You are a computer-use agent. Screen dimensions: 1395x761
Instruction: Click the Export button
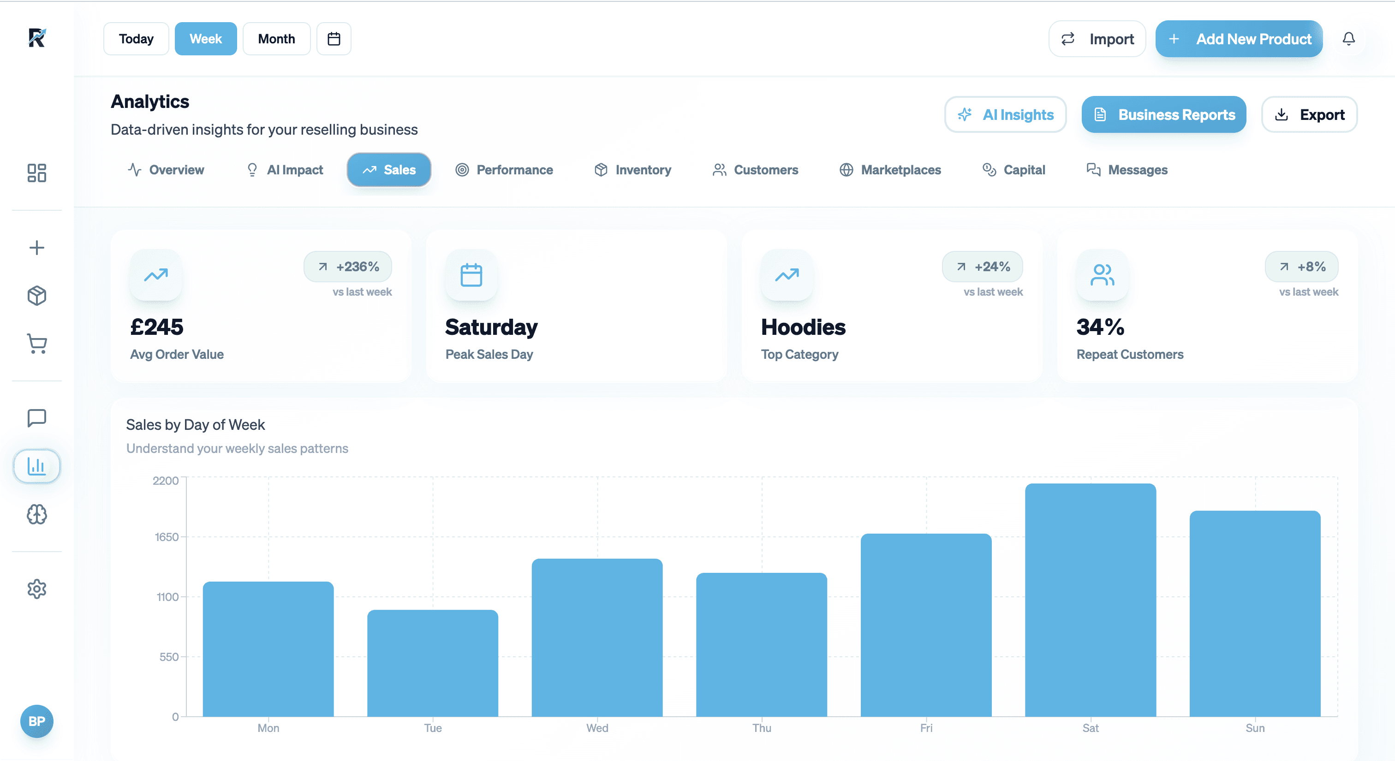pyautogui.click(x=1309, y=115)
